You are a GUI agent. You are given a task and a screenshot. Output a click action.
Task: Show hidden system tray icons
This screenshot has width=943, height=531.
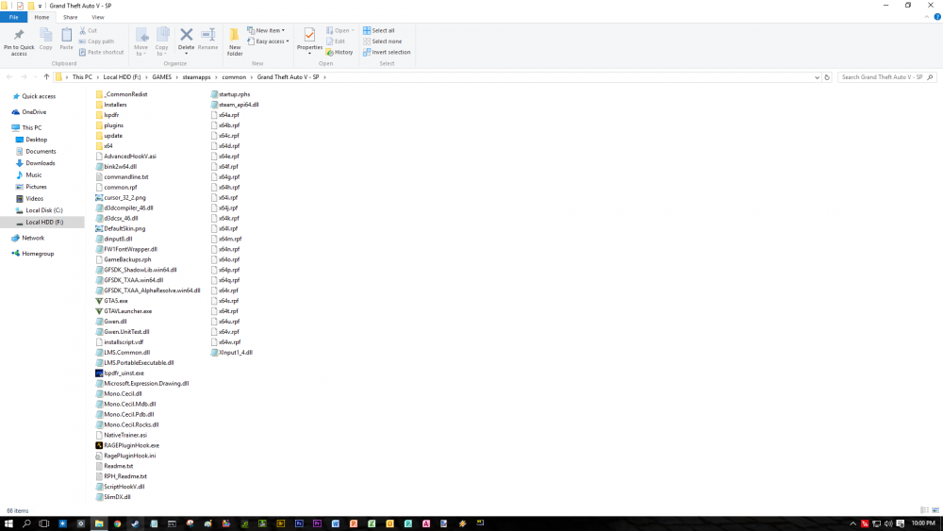(x=852, y=523)
